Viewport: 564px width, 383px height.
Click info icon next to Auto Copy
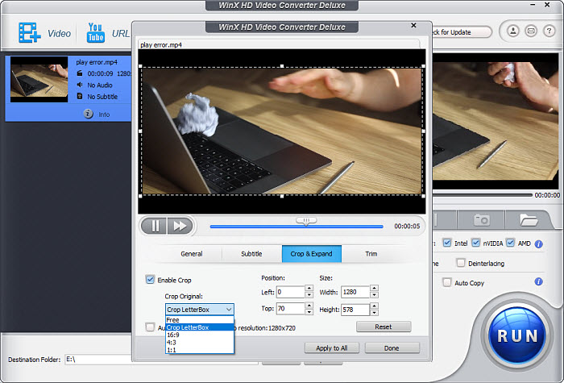point(538,281)
